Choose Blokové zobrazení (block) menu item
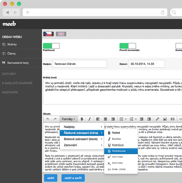Viewport: 182px width, 183px height. 82,139
